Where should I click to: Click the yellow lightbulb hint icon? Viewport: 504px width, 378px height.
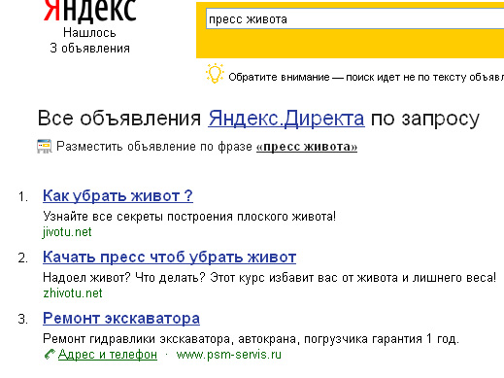(215, 74)
